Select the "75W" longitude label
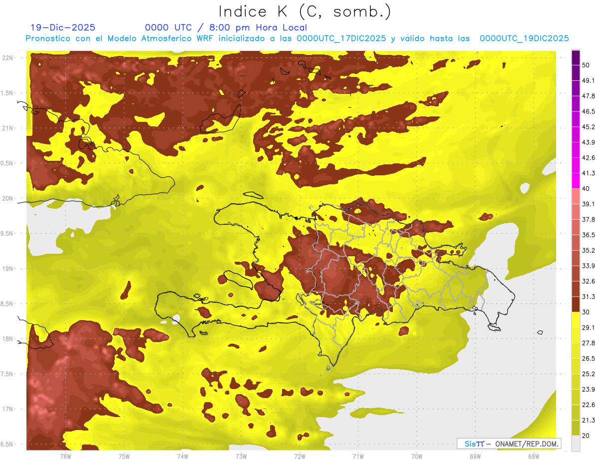Viewport: 599px width, 463px height. click(124, 457)
